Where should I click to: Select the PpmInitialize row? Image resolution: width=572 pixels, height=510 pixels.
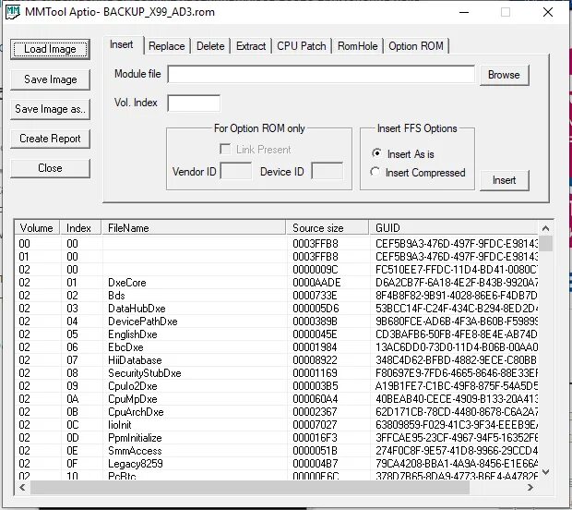[x=277, y=438]
